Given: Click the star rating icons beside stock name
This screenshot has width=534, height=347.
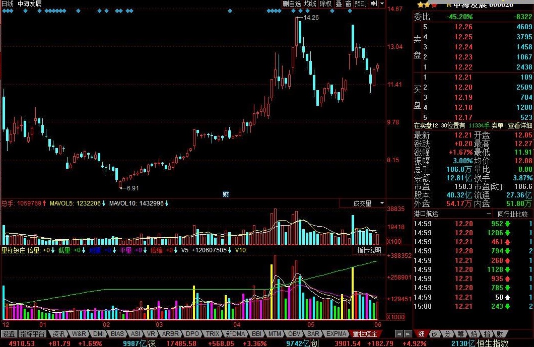Looking at the screenshot, I should click(427, 5).
